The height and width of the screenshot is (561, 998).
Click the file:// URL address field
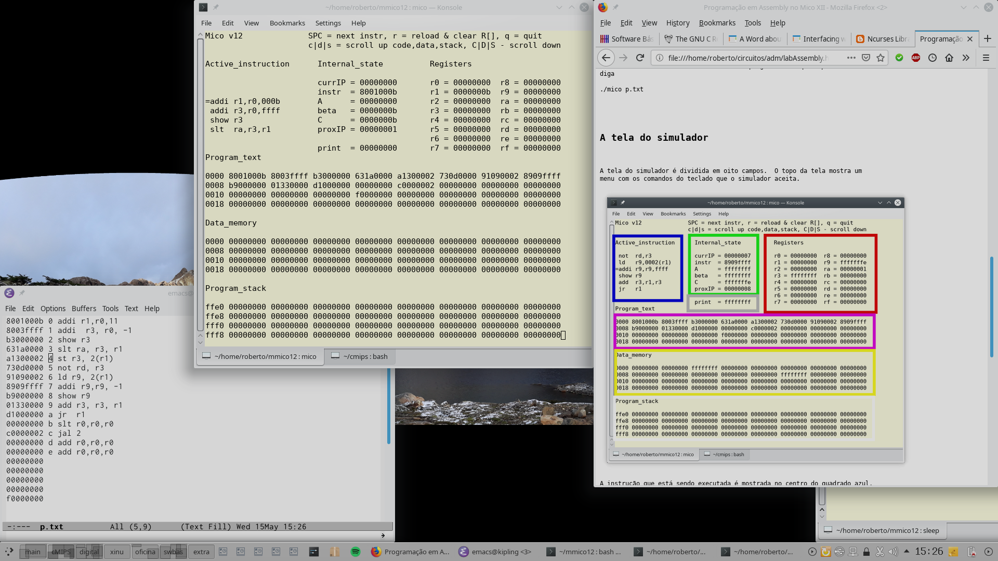748,58
